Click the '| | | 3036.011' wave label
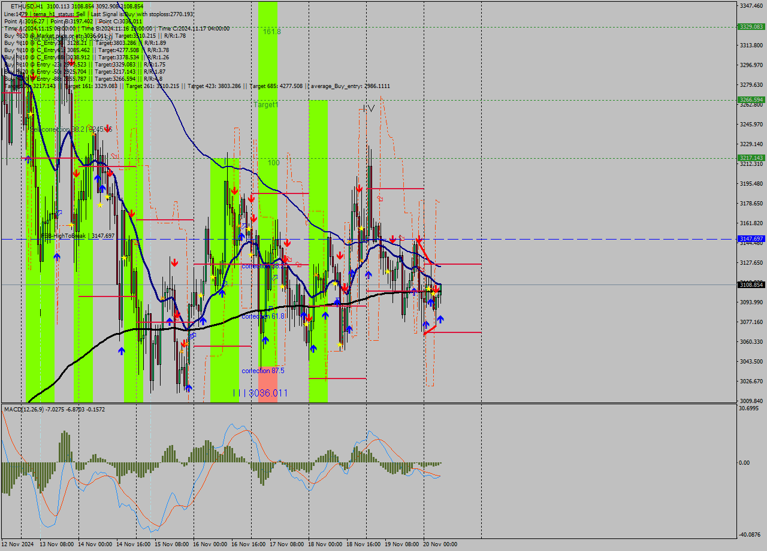This screenshot has height=551, width=767. (261, 393)
